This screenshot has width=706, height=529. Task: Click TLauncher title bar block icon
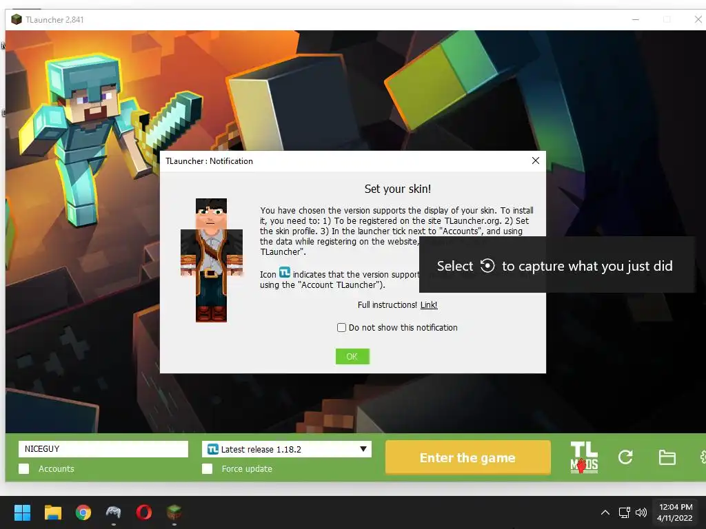coord(17,19)
